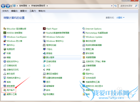140x102 pixels.
Task: Open 邮件 mail item
Action: coord(46,90)
